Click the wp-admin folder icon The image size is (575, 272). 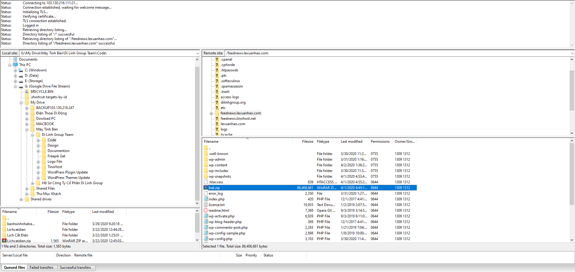[206, 159]
